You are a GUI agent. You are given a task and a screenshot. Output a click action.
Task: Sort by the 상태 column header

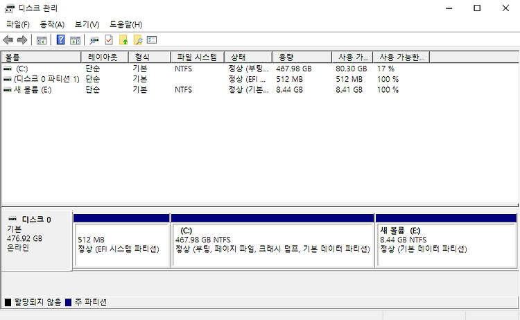point(248,57)
